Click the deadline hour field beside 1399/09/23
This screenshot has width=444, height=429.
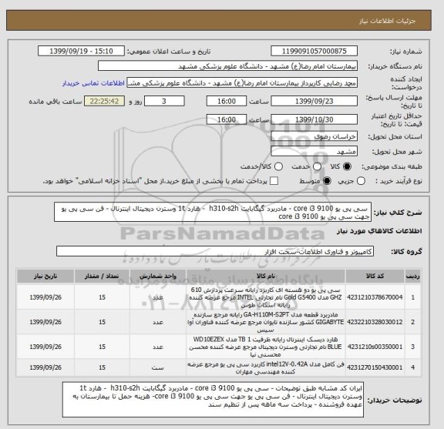click(227, 102)
